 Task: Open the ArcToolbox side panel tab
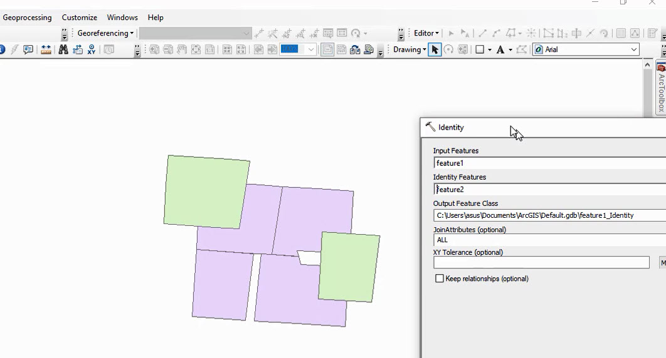(661, 88)
